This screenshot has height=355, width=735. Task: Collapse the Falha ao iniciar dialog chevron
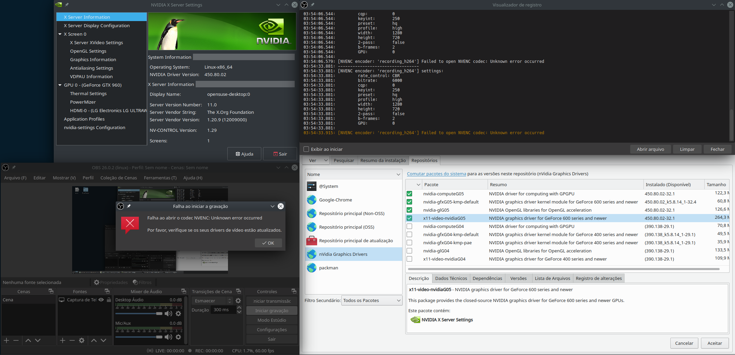click(x=273, y=206)
